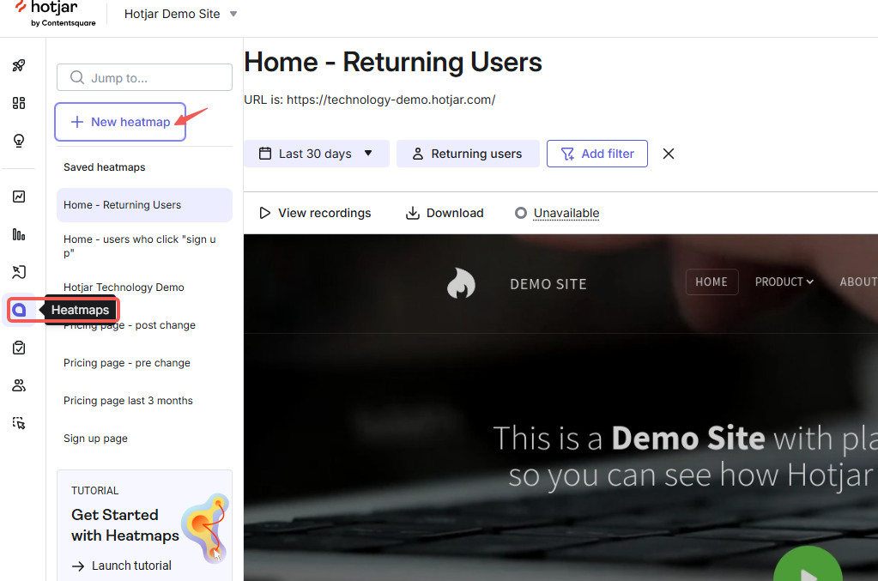Click the cursor selection icon in sidebar

(x=19, y=423)
